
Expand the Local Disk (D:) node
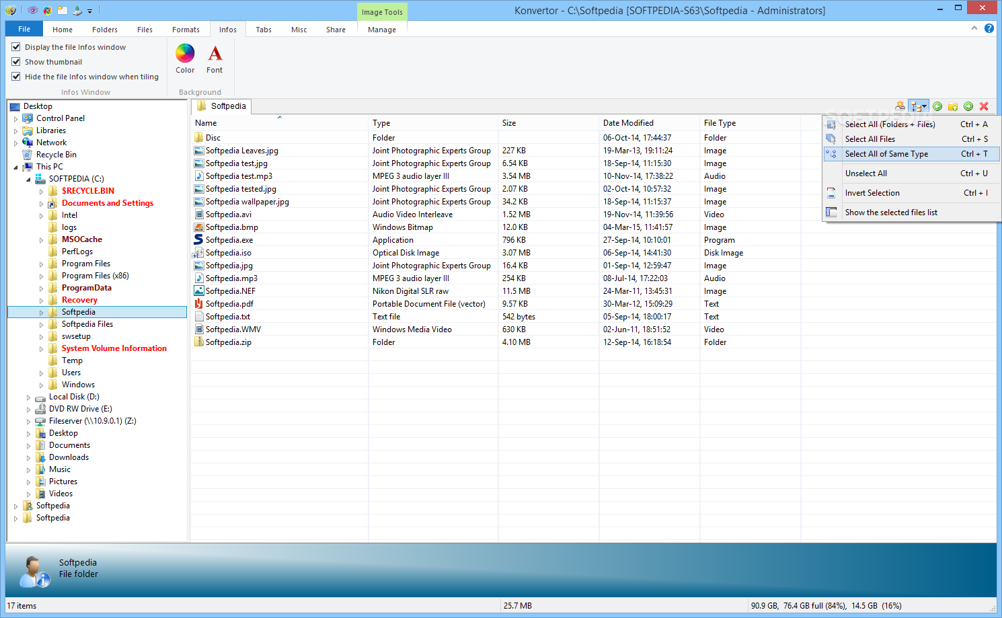[x=29, y=397]
